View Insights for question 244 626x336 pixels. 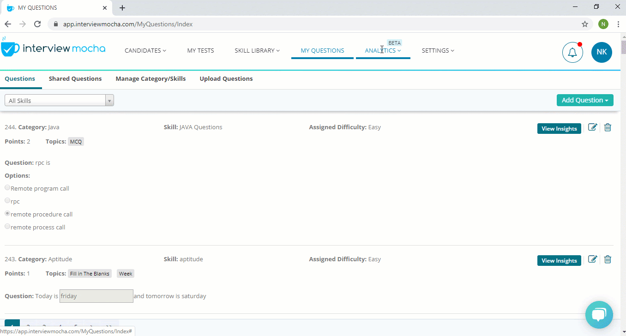(x=559, y=128)
